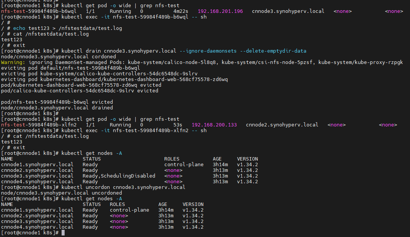Click 'node/cnnode3.synohyperv.local uncordoned' line
The width and height of the screenshot is (410, 237).
(62, 193)
